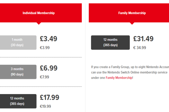This screenshot has width=169, height=112.
Task: Click the arrow pointer below Individual Membership
Action: coord(39,23)
